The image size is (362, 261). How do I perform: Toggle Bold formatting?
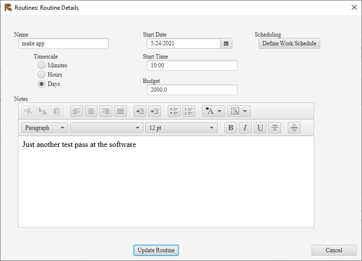tap(231, 128)
